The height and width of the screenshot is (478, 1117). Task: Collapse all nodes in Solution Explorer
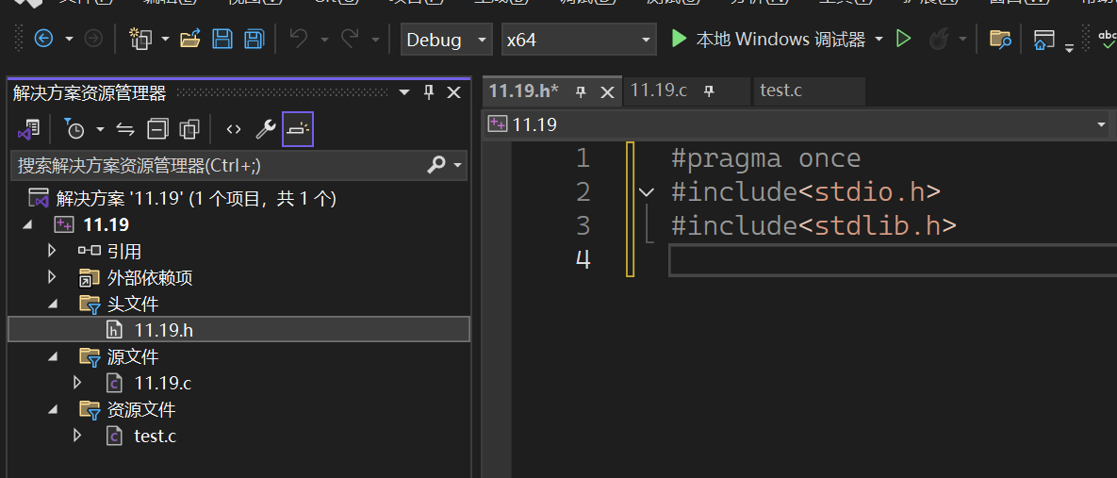[x=157, y=129]
